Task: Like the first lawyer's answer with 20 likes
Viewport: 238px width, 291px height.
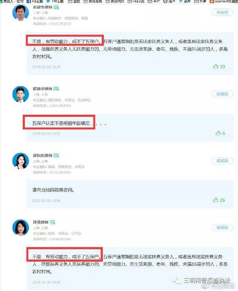Action: (x=219, y=66)
